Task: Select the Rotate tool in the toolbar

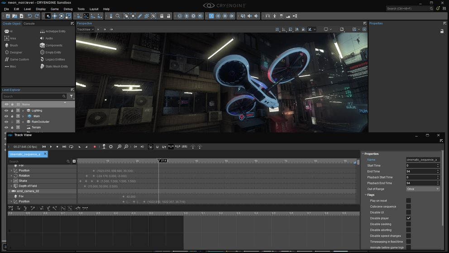Action: 62,16
